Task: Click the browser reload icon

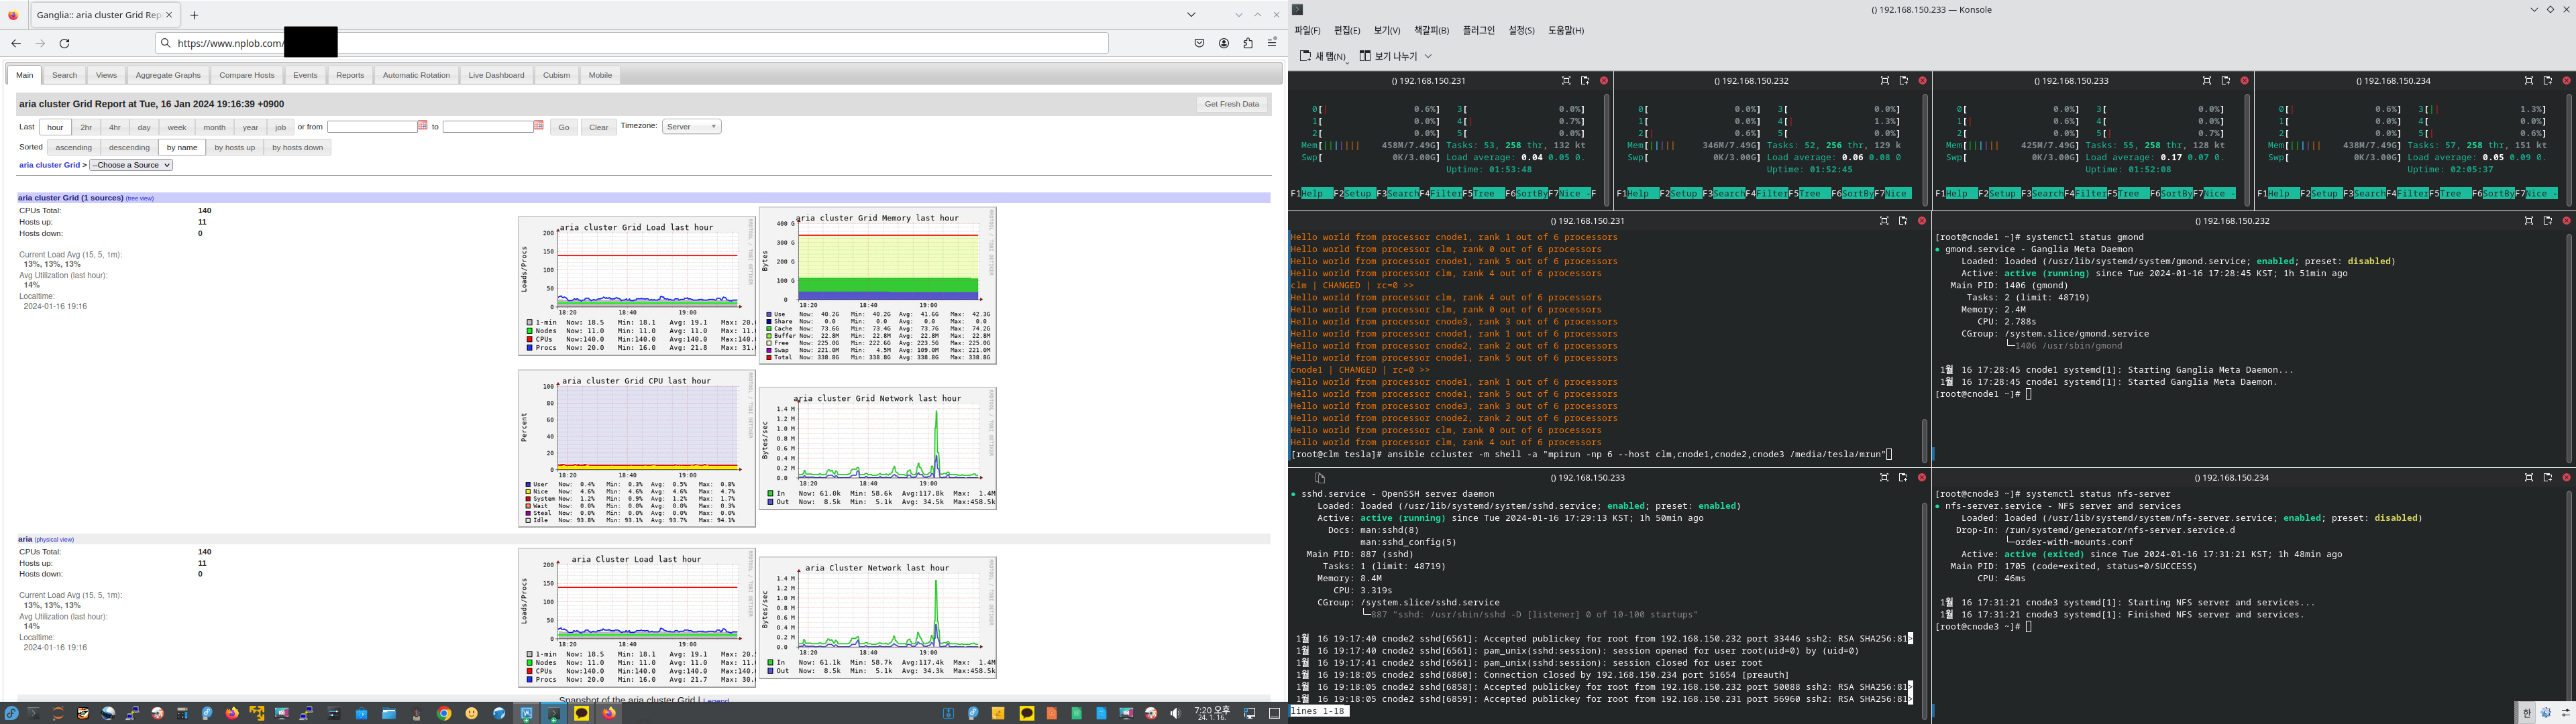Action: pyautogui.click(x=65, y=43)
